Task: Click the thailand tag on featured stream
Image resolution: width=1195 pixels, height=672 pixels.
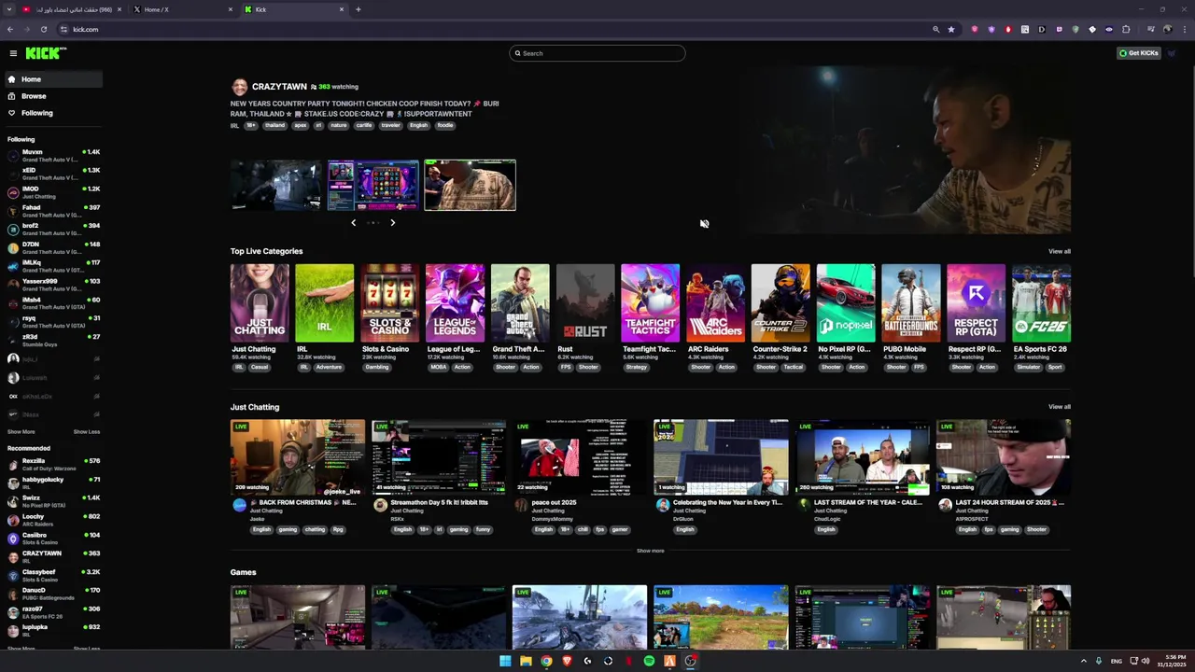Action: tap(274, 125)
